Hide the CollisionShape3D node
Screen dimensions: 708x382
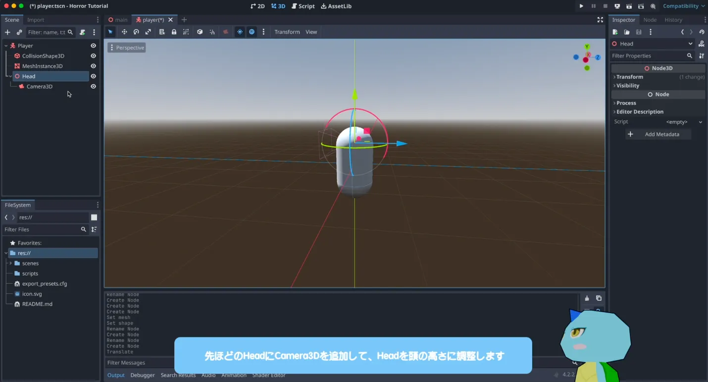coord(93,56)
